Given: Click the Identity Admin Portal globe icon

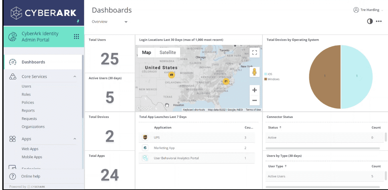Looking at the screenshot, I should click(x=13, y=37).
